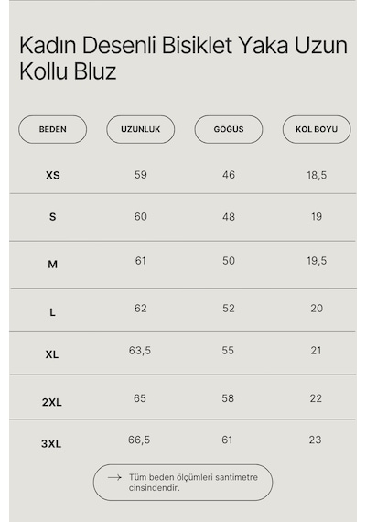This screenshot has height=522, width=366.
Task: Select the XL length value 63,5
Action: (x=140, y=351)
